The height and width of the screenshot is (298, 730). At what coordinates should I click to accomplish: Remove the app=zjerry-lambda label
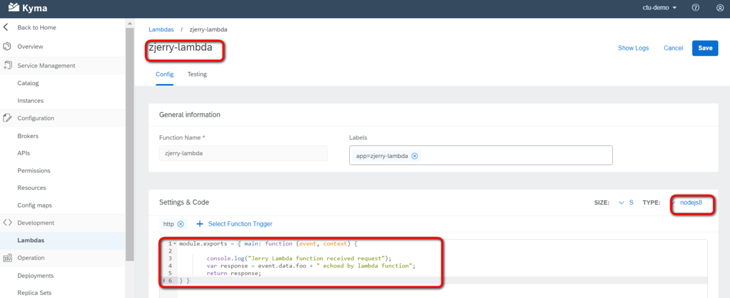pyautogui.click(x=414, y=156)
